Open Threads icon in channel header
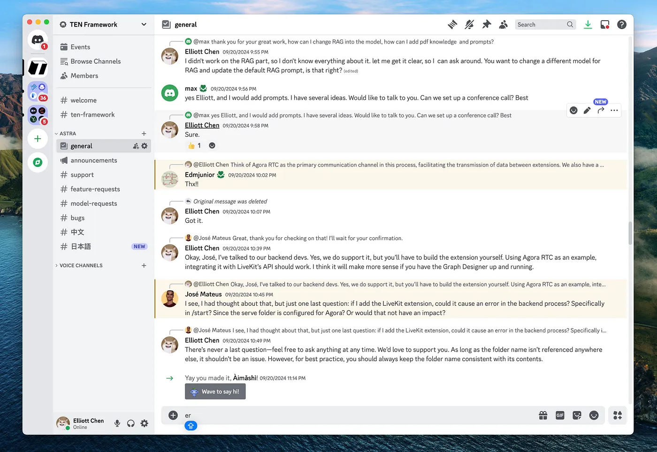 pos(452,24)
